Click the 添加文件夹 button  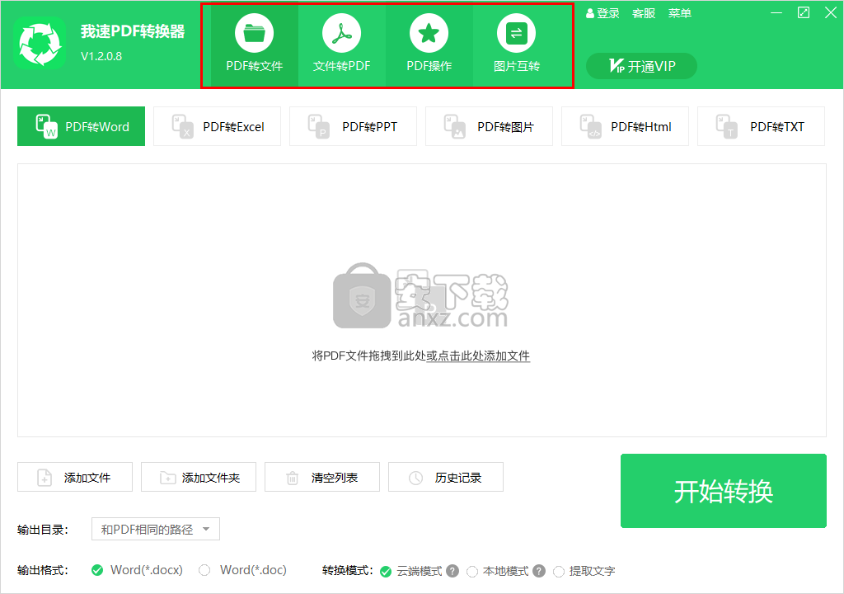(199, 477)
